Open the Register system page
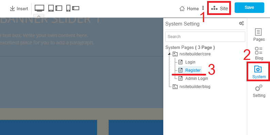 tap(193, 70)
